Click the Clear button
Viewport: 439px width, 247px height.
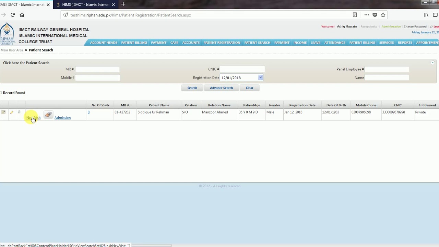pyautogui.click(x=249, y=88)
